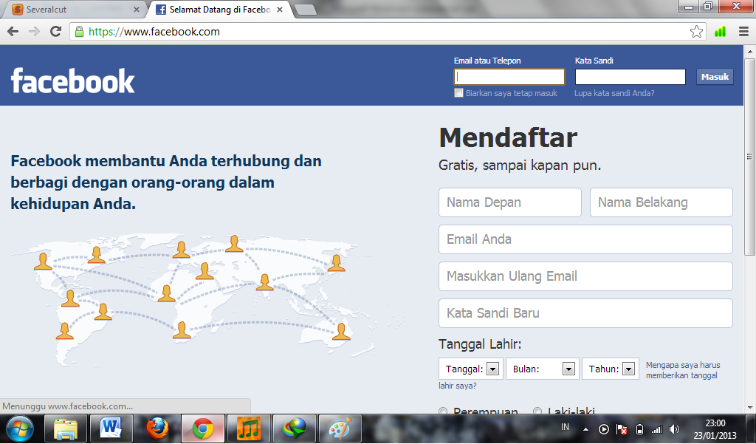Viewport: 756px width, 444px height.
Task: Click network signal tray icon
Action: (x=656, y=429)
